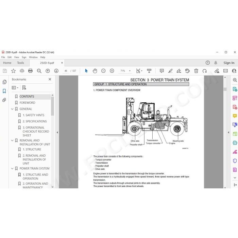Collapse the left navigation pane

coord(57,132)
